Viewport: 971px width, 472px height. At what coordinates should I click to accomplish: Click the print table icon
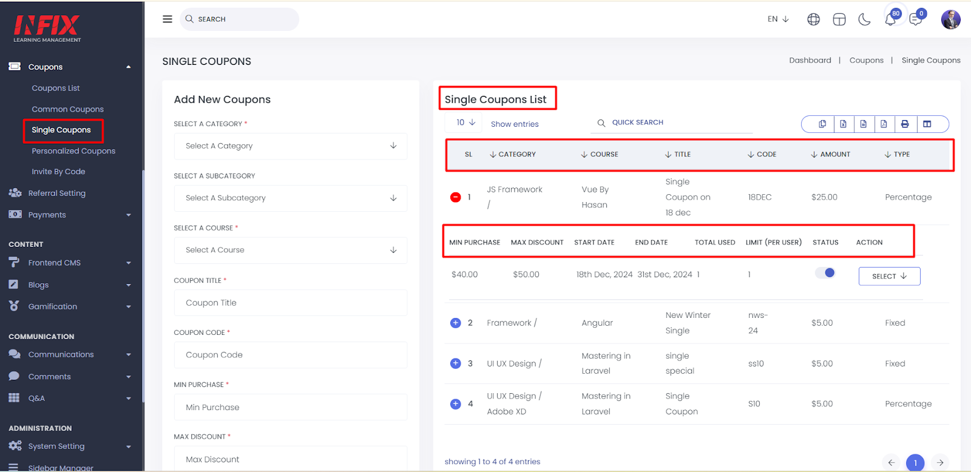[x=905, y=124]
